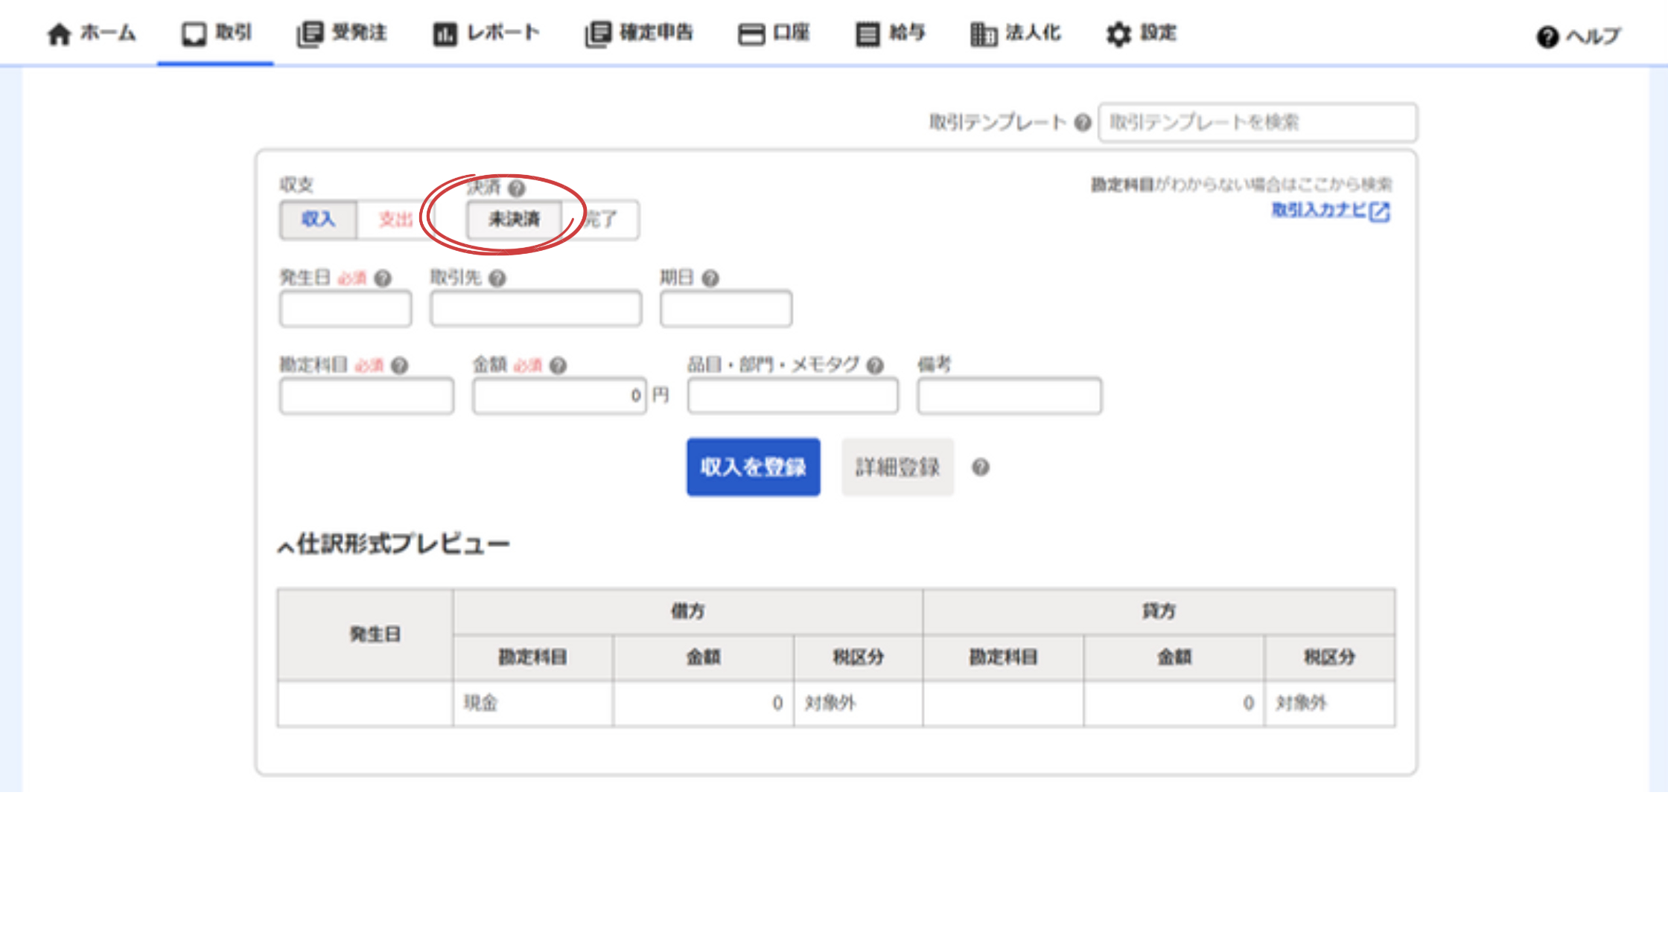Collapse 仕訳形式プレビュー section chevron

coord(285,547)
